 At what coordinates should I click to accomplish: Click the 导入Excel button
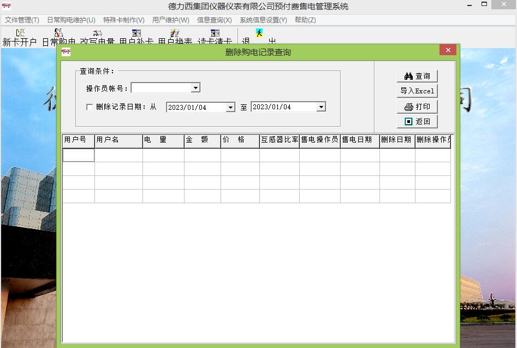coord(417,91)
